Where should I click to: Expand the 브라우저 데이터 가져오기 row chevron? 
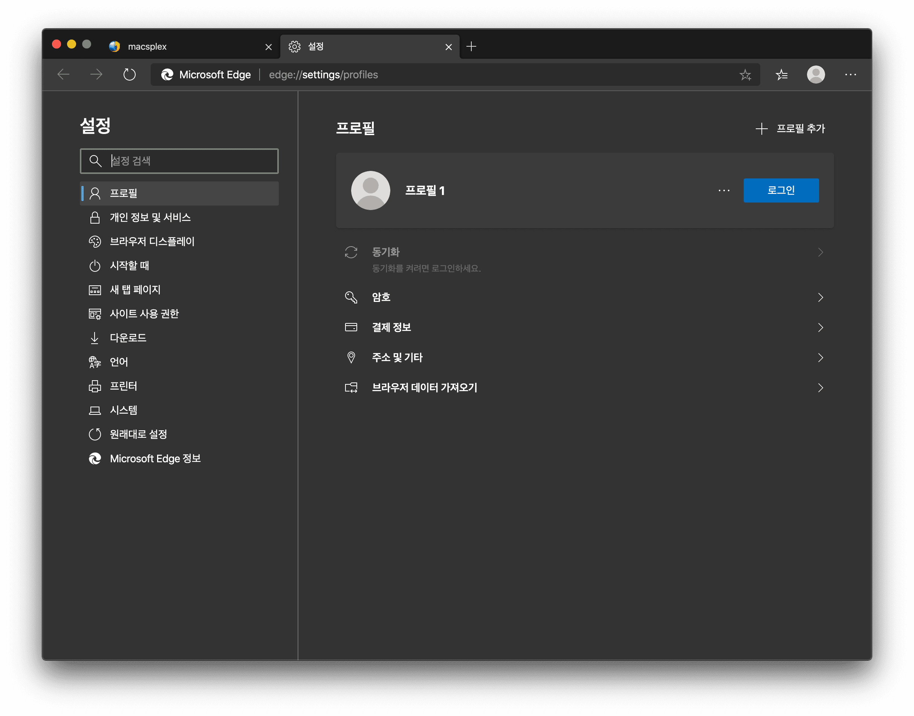point(820,388)
